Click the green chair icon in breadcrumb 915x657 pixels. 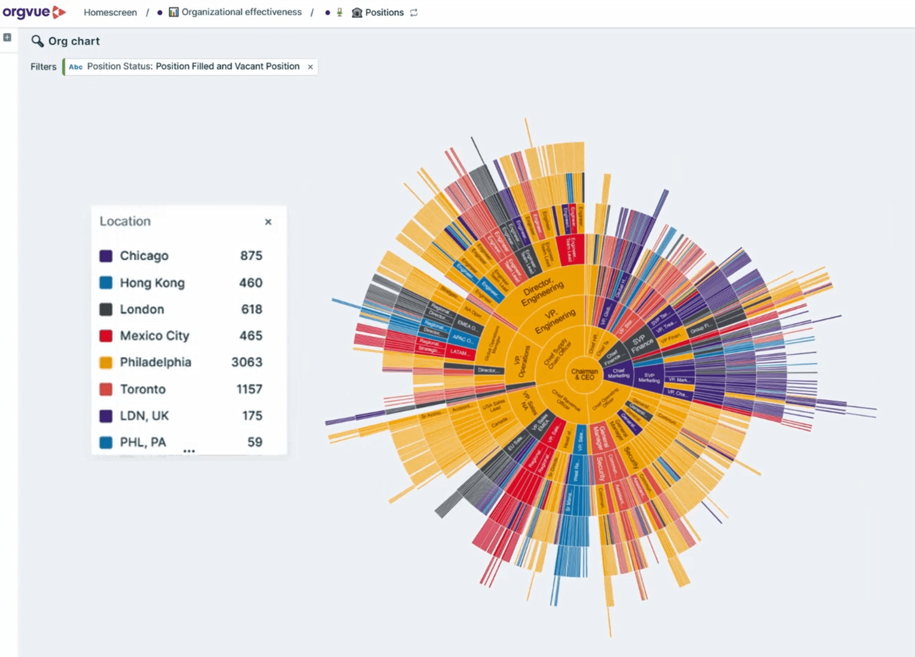point(340,13)
